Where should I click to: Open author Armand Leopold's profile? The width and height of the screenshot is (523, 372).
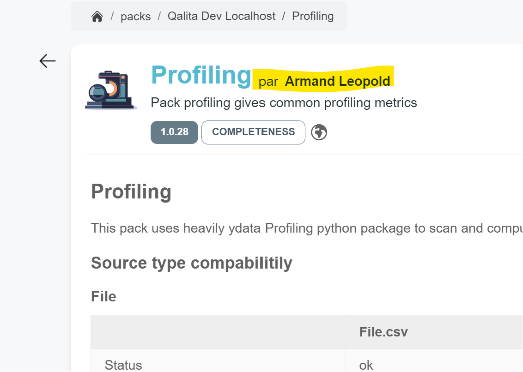tap(337, 81)
